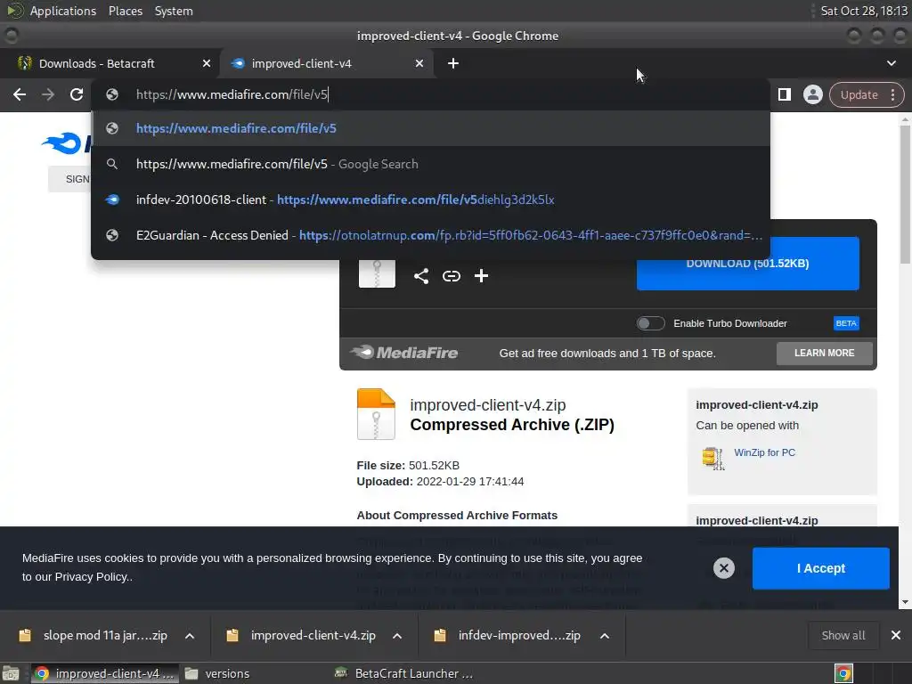The width and height of the screenshot is (912, 684).
Task: Expand options for infdev-improved zip download
Action: tap(605, 636)
